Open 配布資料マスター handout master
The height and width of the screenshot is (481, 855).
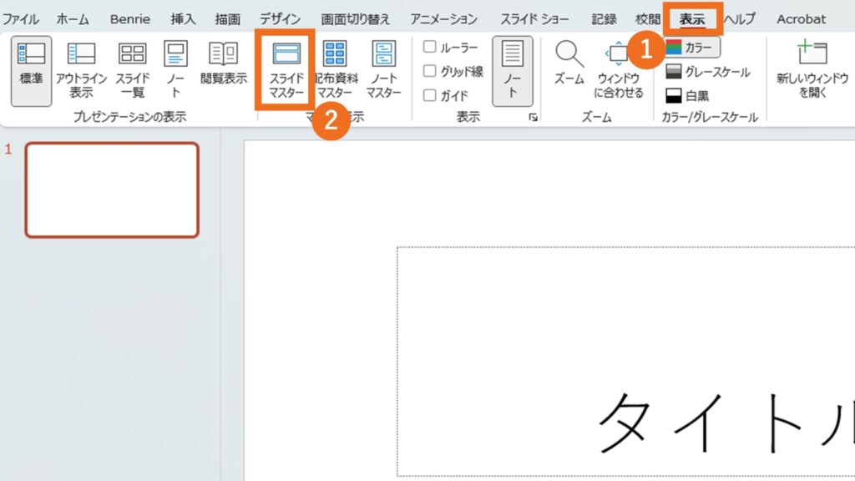point(336,71)
